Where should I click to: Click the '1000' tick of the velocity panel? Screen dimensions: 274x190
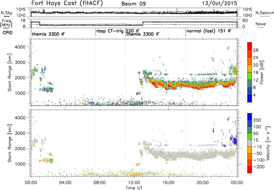coord(20,164)
